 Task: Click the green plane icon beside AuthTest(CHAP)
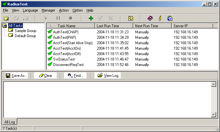50,32
